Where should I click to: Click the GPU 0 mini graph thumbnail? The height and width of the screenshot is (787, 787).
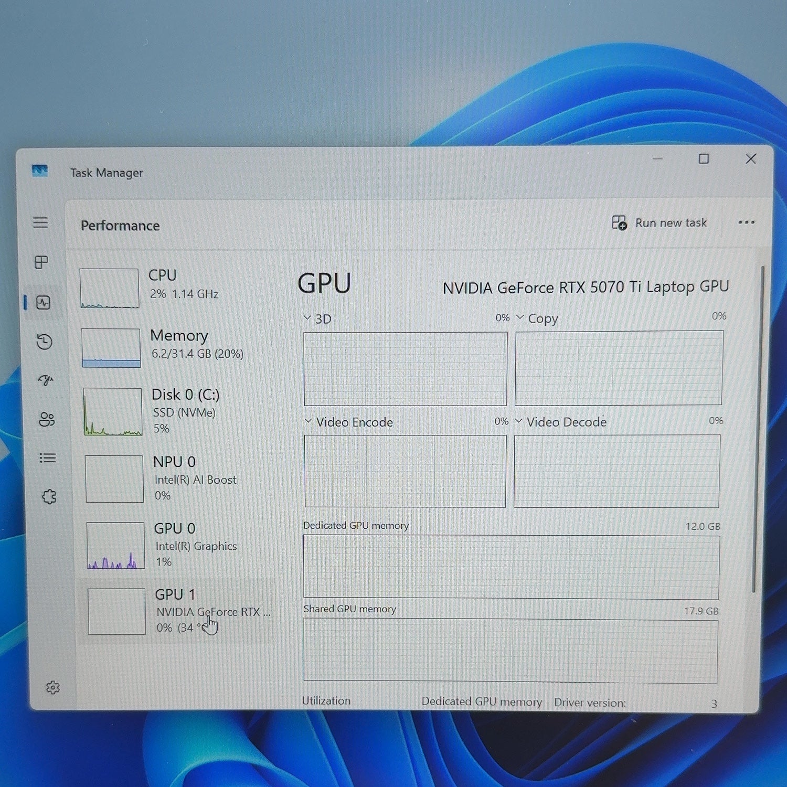click(x=115, y=546)
